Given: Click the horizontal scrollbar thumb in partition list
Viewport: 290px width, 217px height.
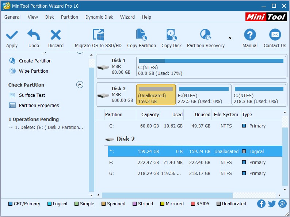Looking at the screenshot, I should 167,195.
